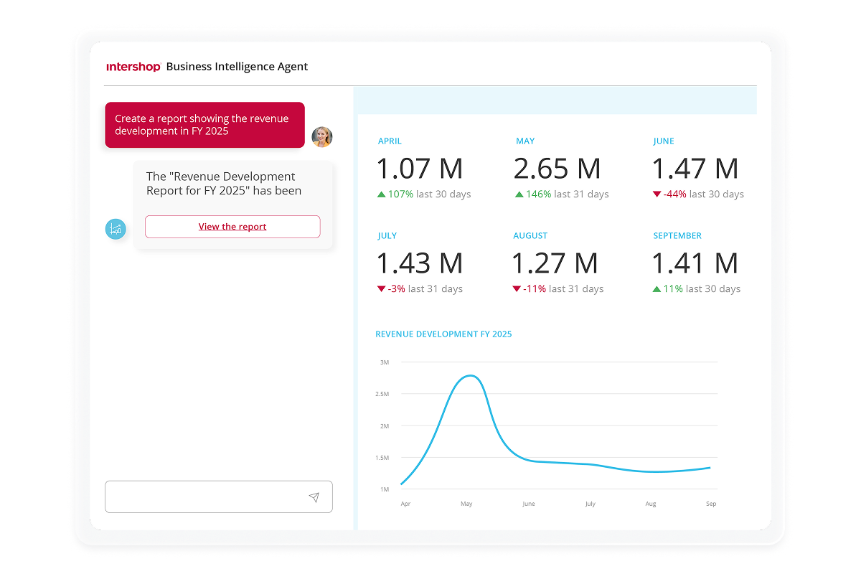Click the May x-axis label on chart
Viewport: 861px width, 574px height.
(x=466, y=504)
